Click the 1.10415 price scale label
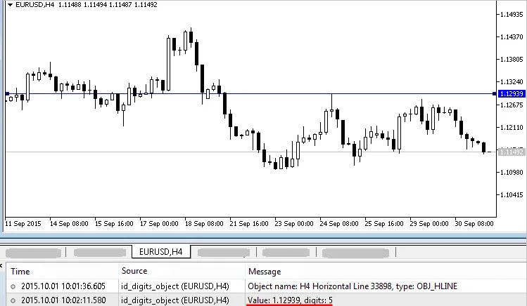The width and height of the screenshot is (527, 306). [x=511, y=194]
